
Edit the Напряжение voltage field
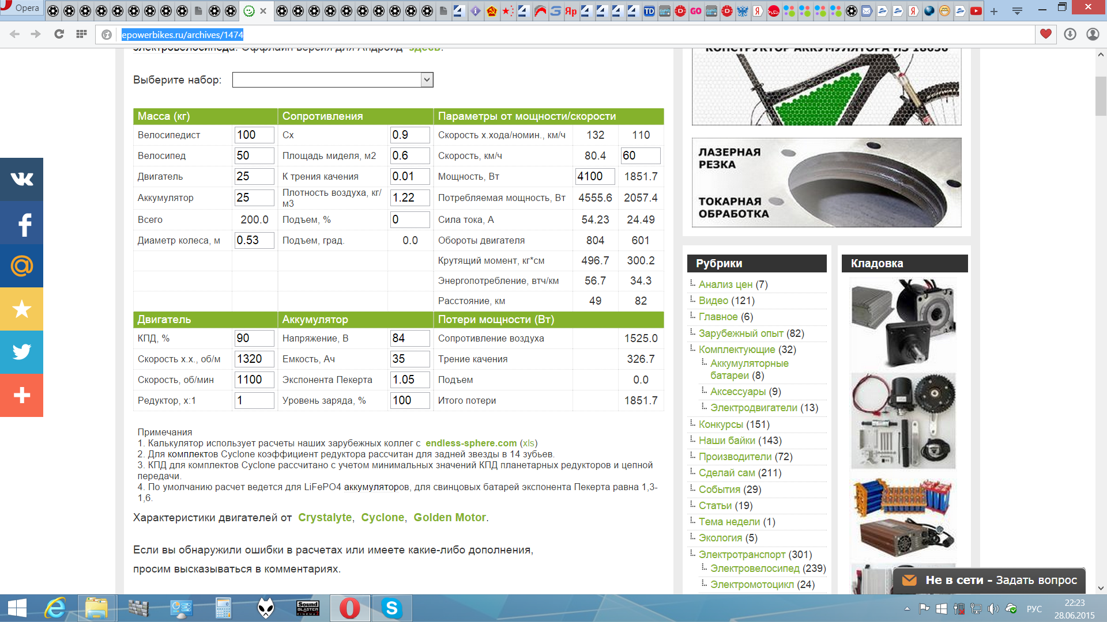click(410, 338)
